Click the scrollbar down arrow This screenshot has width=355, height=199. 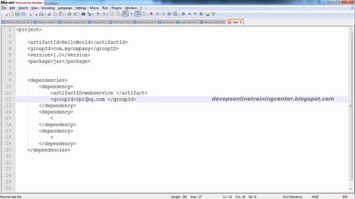pos(351,189)
